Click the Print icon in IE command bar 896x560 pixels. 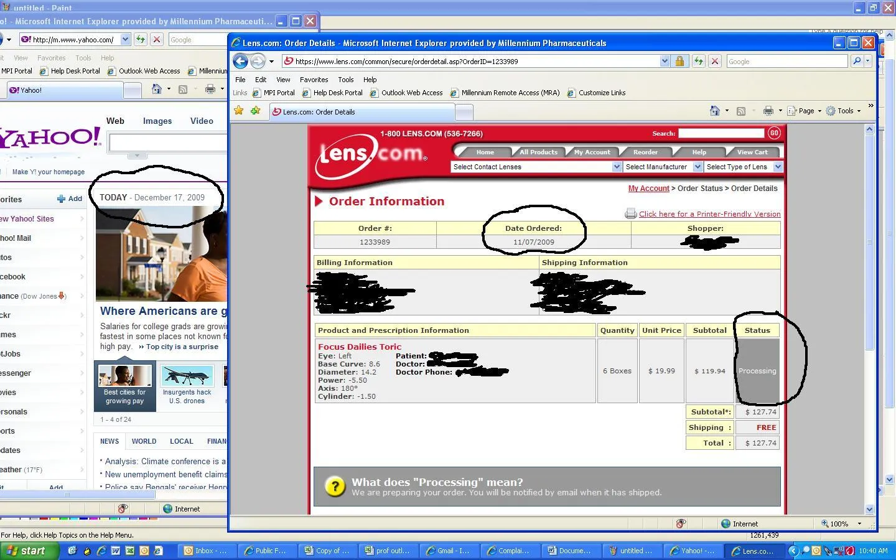tap(768, 111)
